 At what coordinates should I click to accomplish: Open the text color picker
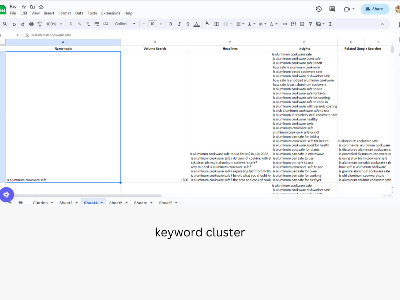196,24
